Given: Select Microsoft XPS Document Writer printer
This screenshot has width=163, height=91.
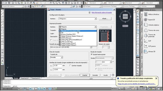Looking at the screenshot, I should pyautogui.click(x=78, y=31).
